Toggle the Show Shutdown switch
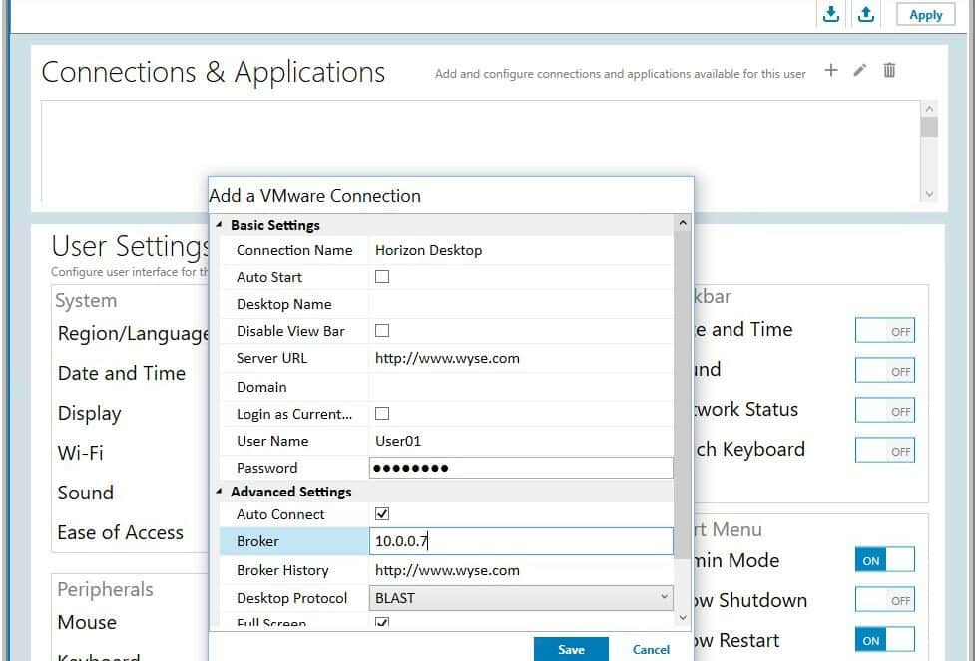 pos(884,599)
